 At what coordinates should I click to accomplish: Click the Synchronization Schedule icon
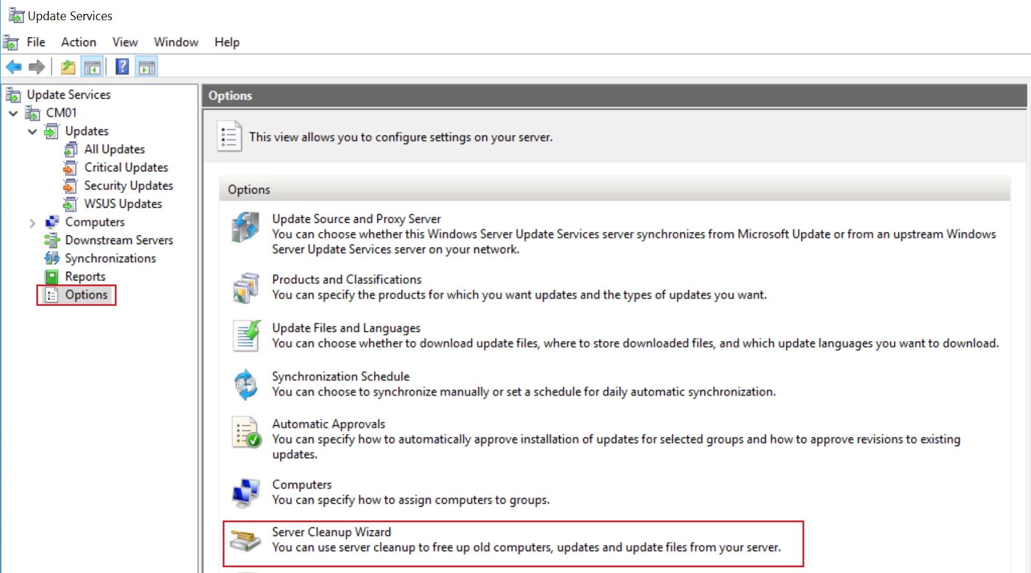click(246, 385)
